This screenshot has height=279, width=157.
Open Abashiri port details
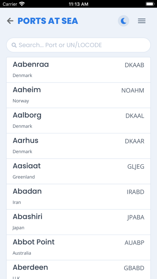click(x=78, y=222)
